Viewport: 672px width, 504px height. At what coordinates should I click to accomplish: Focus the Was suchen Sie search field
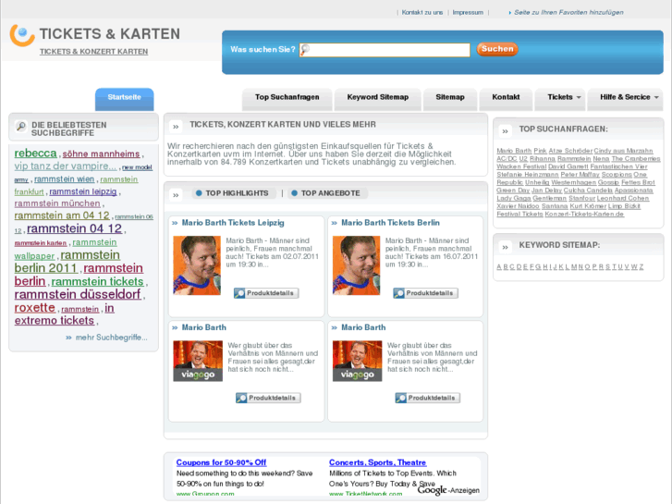click(x=385, y=50)
